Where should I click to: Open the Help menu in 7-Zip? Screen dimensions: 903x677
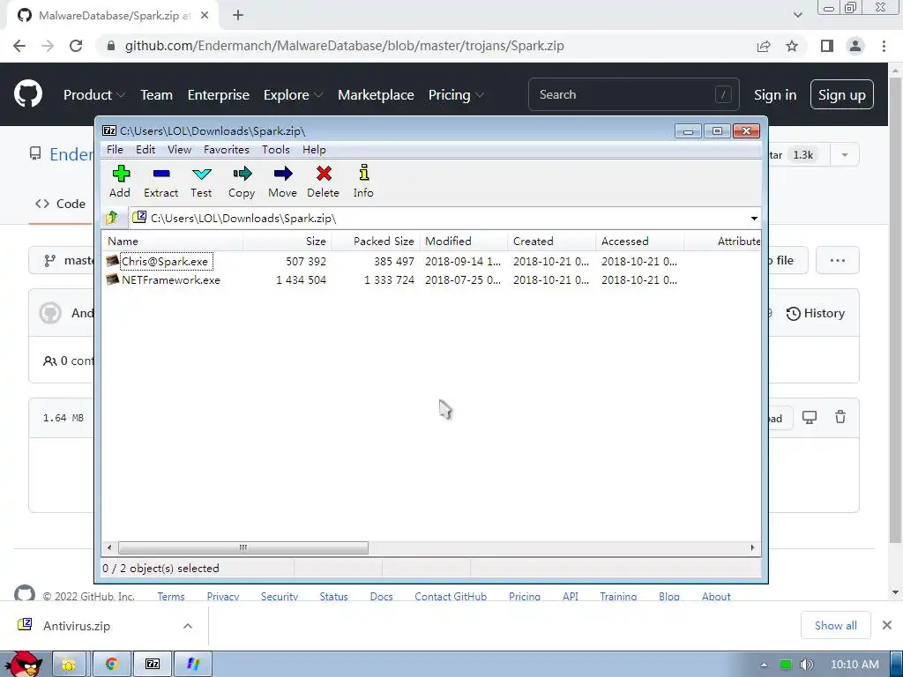point(314,150)
